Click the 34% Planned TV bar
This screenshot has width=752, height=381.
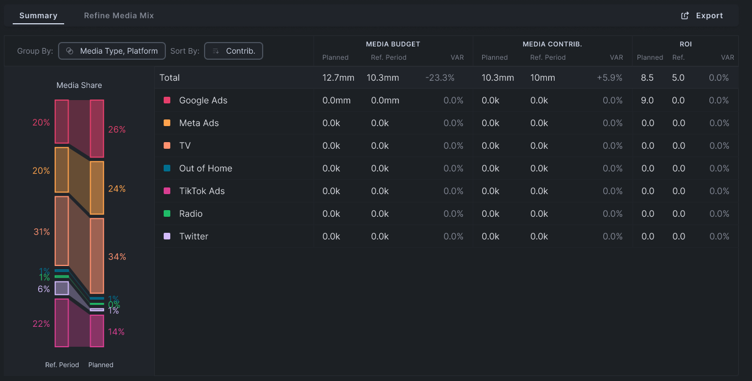pyautogui.click(x=97, y=255)
